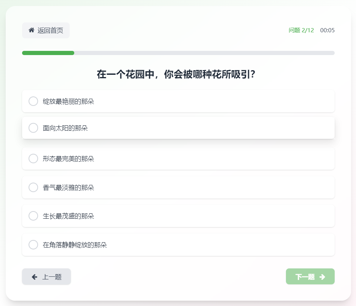Select the radio button for 在角落静静绽放的那朵
The width and height of the screenshot is (356, 306).
33,244
